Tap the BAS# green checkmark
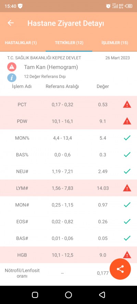Screen dimensions: 137x304 127,238
